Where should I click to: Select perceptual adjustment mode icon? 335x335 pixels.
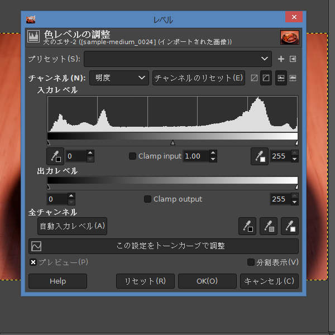(266, 78)
